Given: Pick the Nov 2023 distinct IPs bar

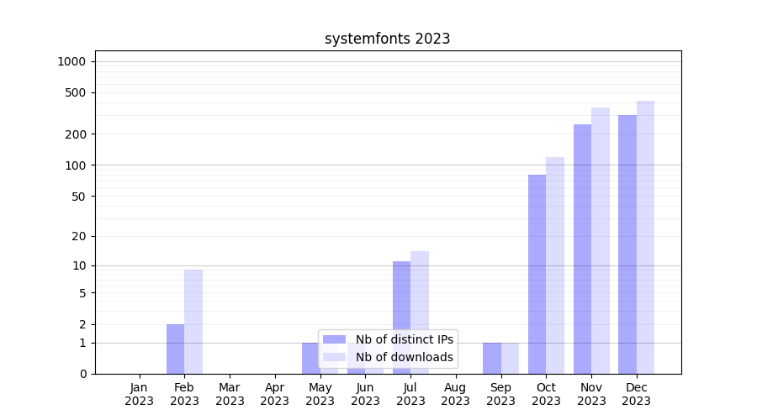Looking at the screenshot, I should [x=582, y=249].
